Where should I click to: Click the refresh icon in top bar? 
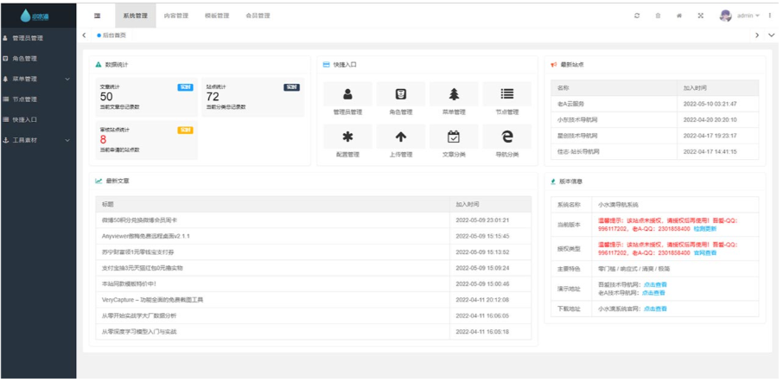(637, 16)
